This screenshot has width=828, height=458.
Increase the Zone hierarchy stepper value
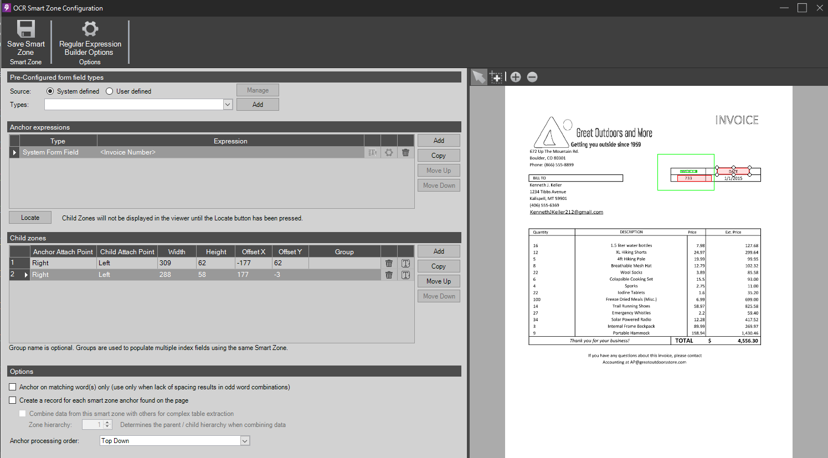point(108,423)
